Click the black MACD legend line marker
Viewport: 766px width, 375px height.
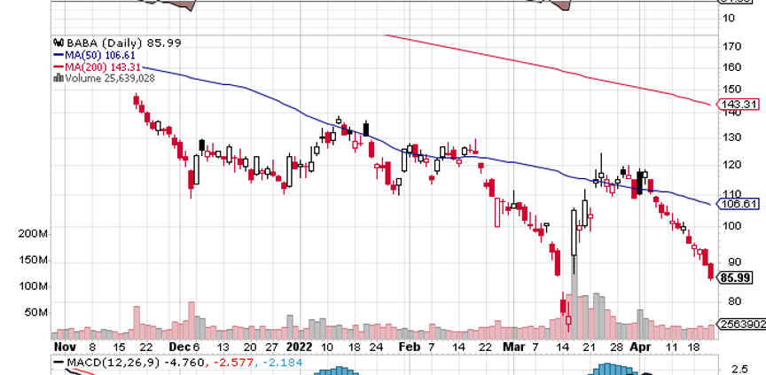tap(59, 363)
